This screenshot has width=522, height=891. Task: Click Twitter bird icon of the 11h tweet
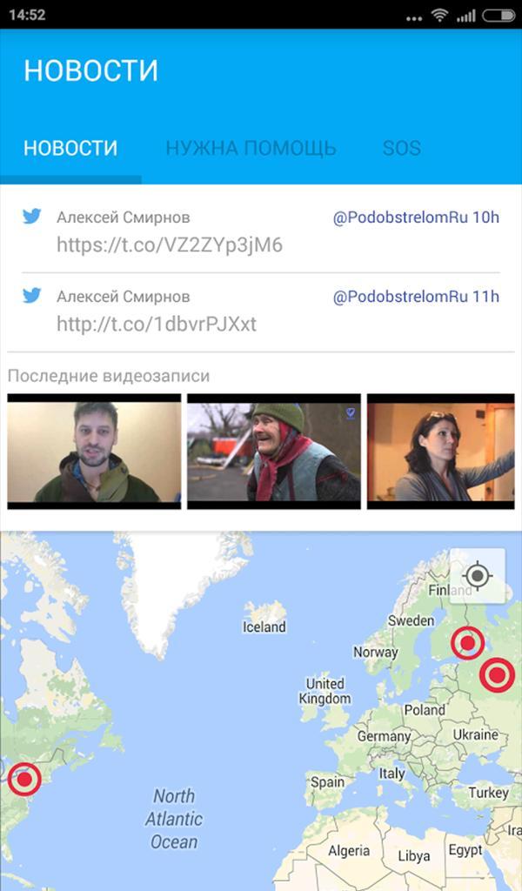[x=32, y=296]
